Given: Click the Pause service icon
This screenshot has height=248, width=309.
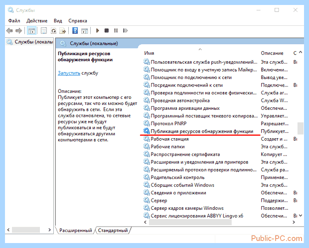Looking at the screenshot, I should pyautogui.click(x=116, y=31).
